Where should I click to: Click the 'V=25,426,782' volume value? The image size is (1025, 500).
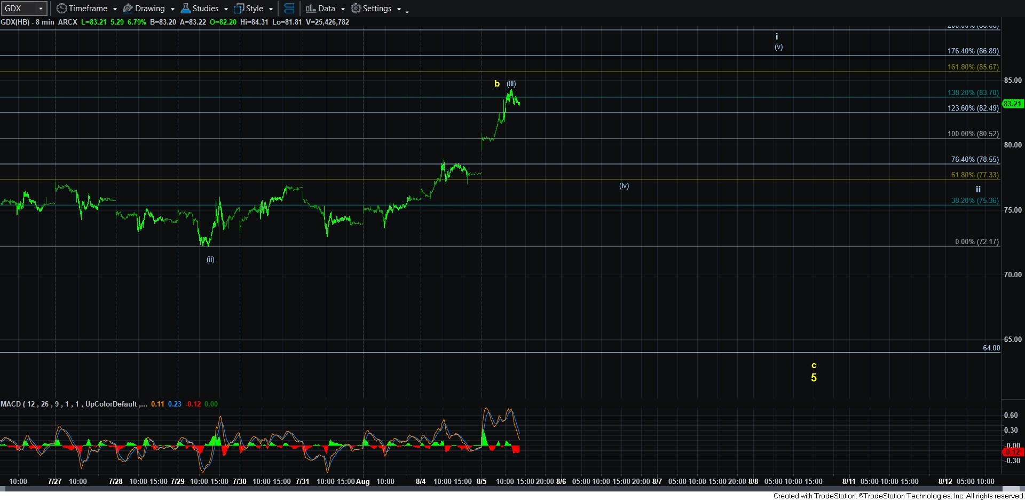[x=327, y=22]
